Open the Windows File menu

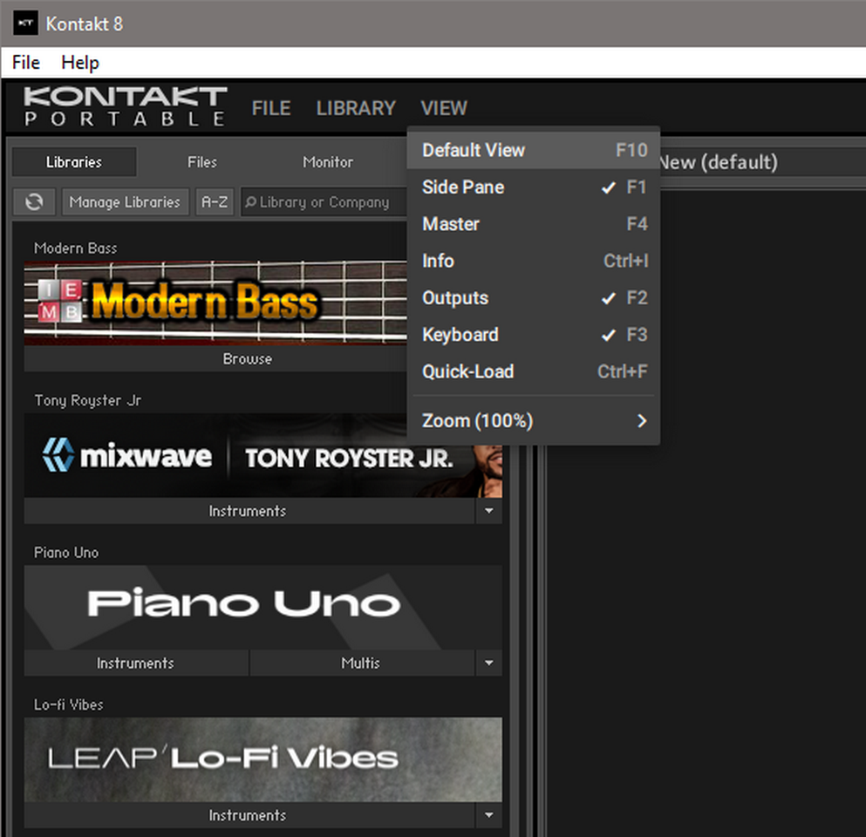click(x=26, y=63)
